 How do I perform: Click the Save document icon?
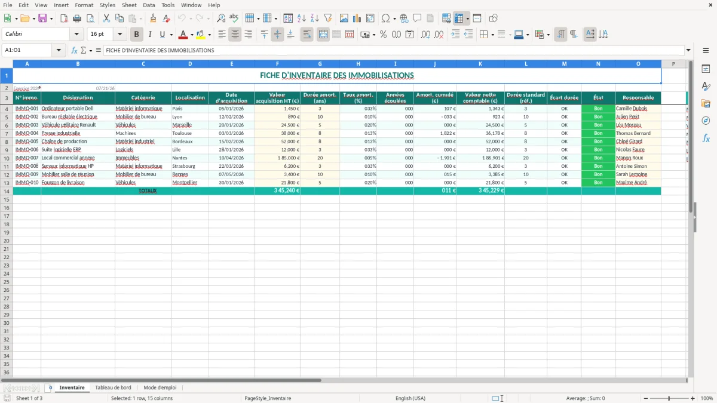[x=42, y=19]
